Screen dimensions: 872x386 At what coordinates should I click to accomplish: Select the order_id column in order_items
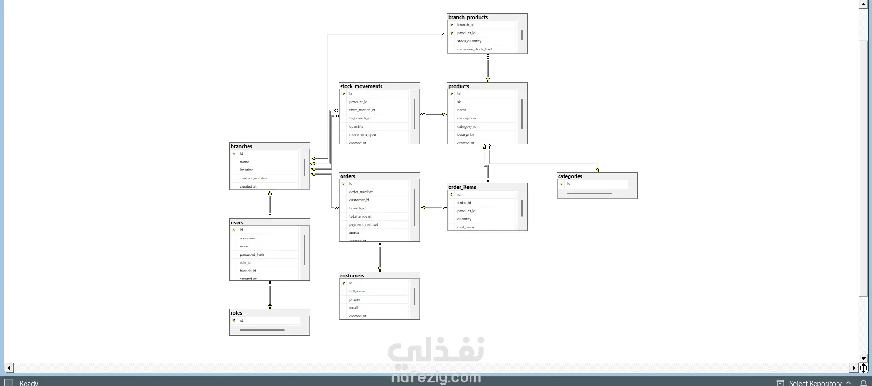pos(482,203)
